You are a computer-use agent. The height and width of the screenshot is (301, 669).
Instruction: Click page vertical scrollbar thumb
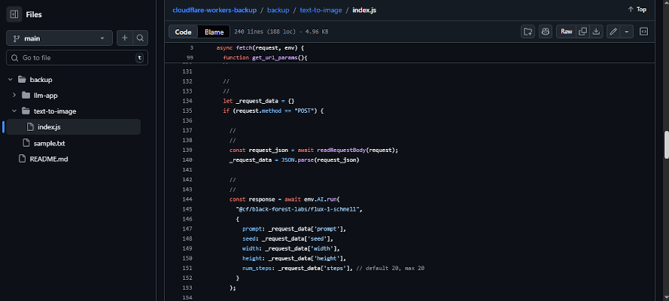click(666, 145)
